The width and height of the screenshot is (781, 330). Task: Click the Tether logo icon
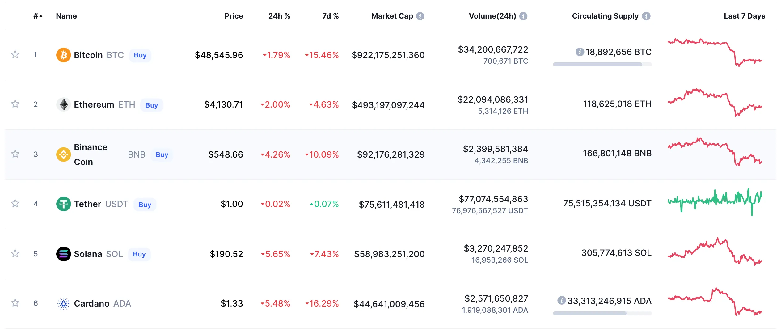[63, 204]
